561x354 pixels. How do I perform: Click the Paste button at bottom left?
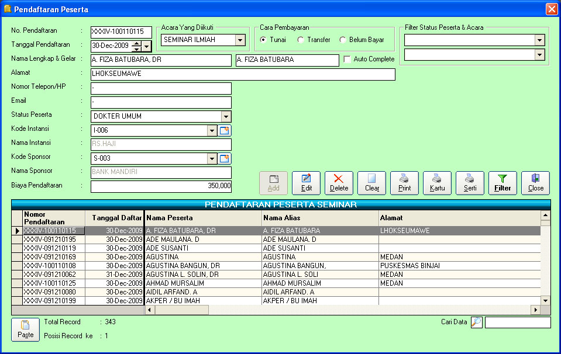pos(25,329)
